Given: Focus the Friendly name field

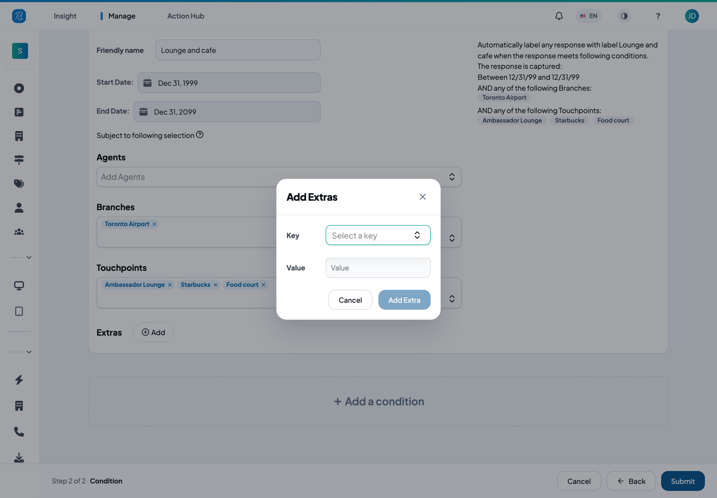Looking at the screenshot, I should [238, 50].
